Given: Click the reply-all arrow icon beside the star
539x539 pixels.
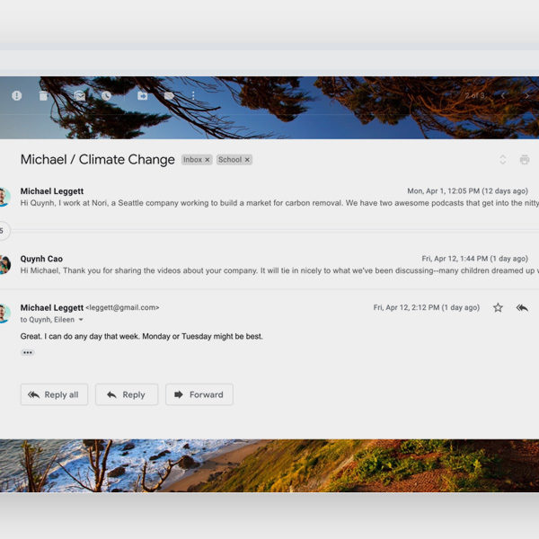Looking at the screenshot, I should [522, 307].
